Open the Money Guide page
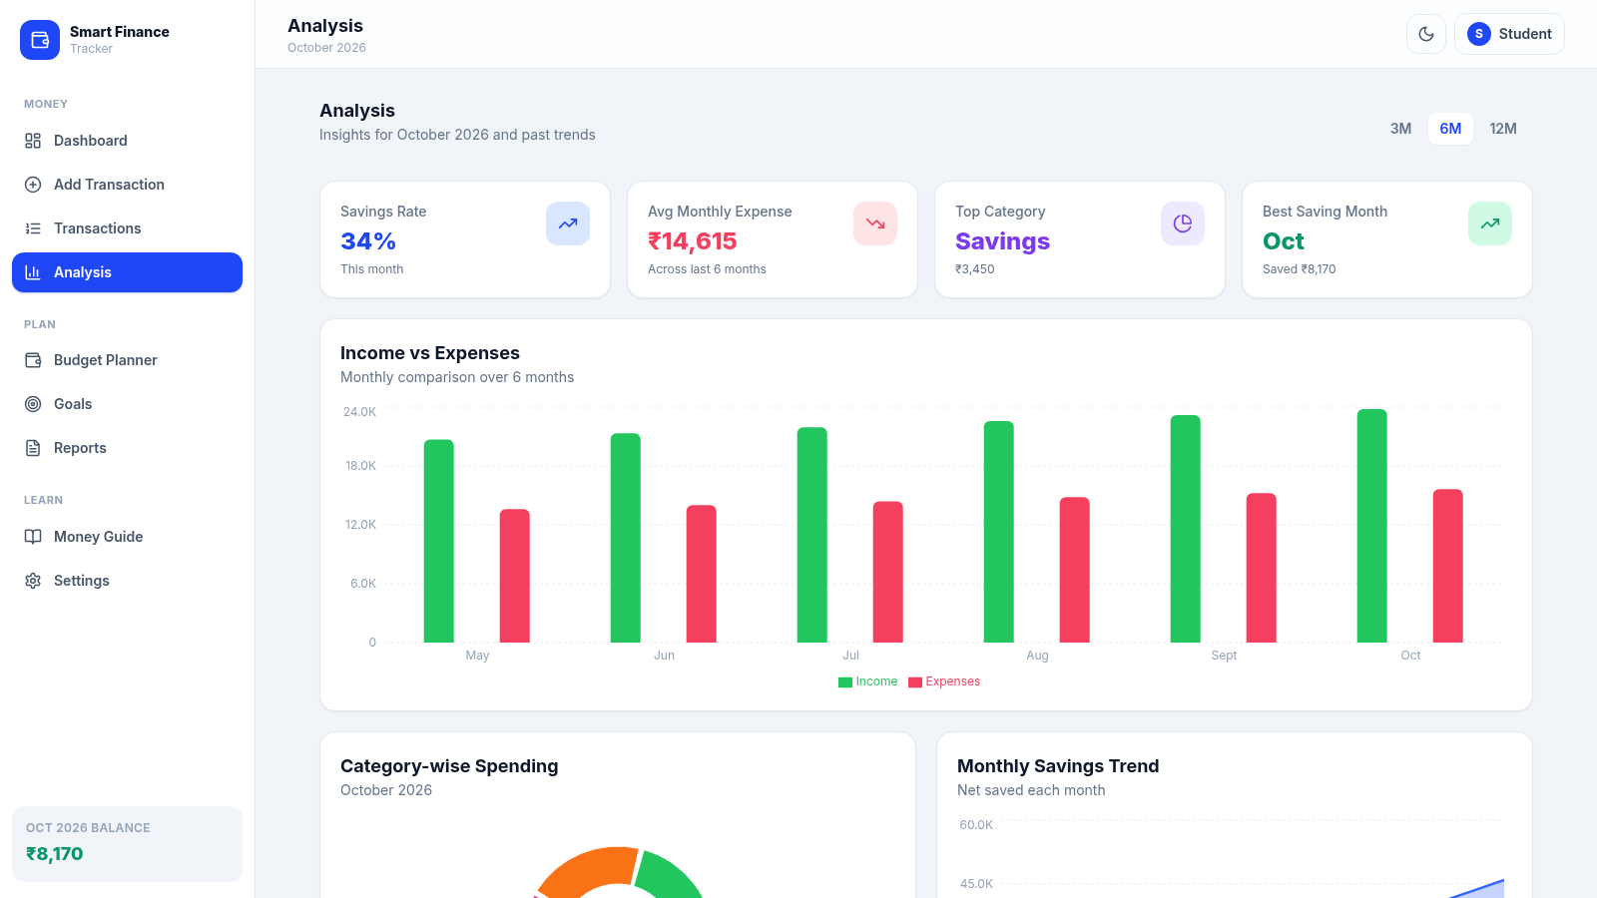This screenshot has height=898, width=1597. click(x=127, y=537)
